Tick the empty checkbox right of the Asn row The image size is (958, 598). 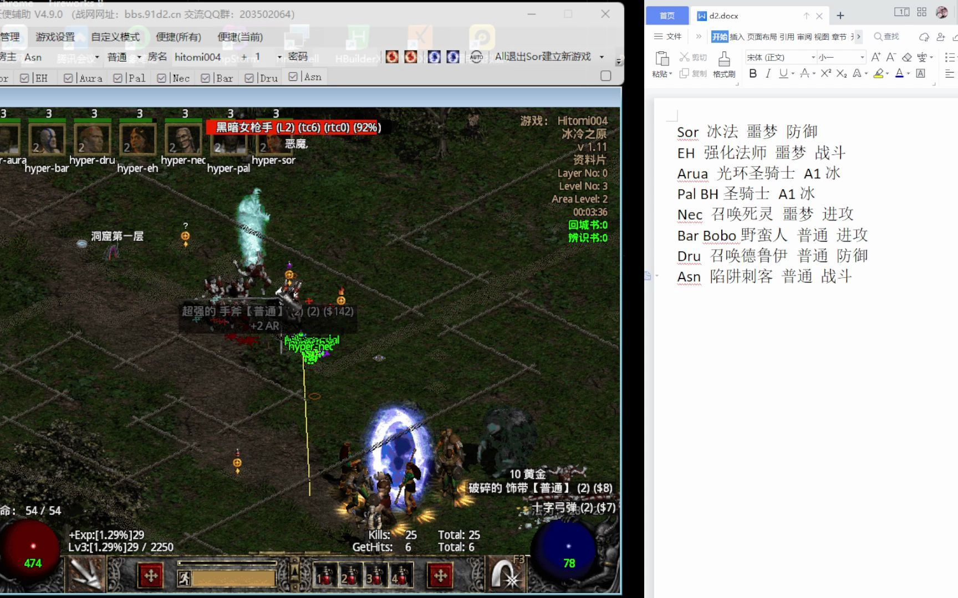(x=606, y=76)
